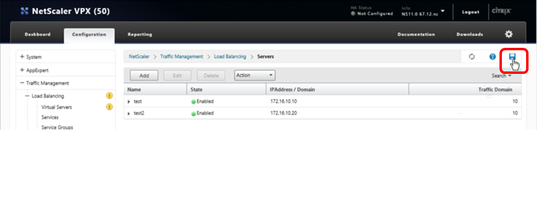Open the NS11.0 info dropdown arrow
The height and width of the screenshot is (224, 537).
tap(443, 11)
